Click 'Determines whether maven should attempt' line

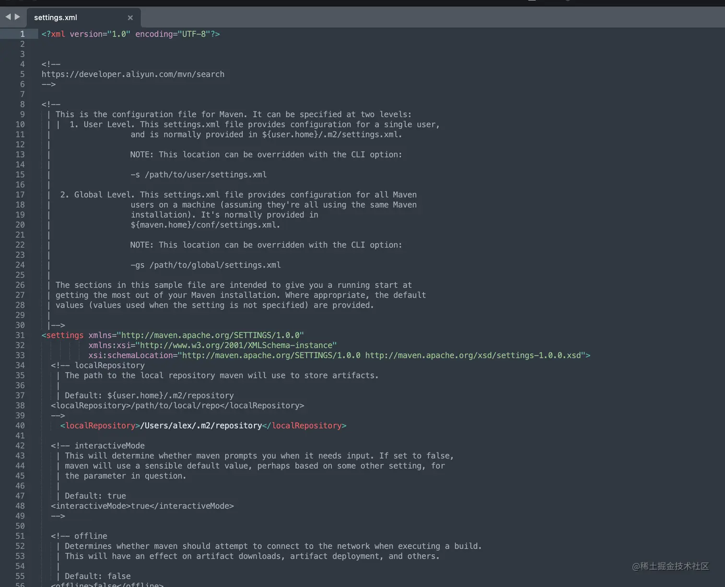point(273,546)
